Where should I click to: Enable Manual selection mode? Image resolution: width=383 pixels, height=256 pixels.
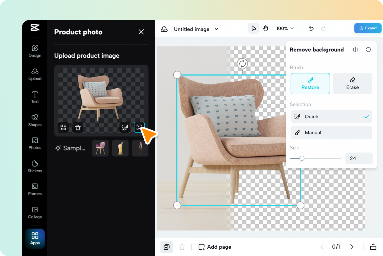coord(331,132)
